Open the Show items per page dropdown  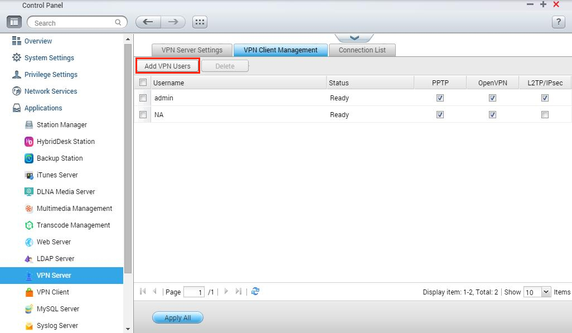pyautogui.click(x=545, y=292)
